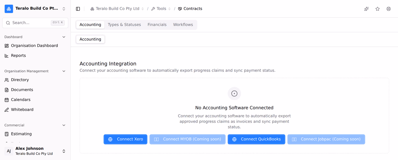Viewport: 398px width, 160px height.
Task: Click the globe icon on Connect Xero
Action: [x=110, y=139]
